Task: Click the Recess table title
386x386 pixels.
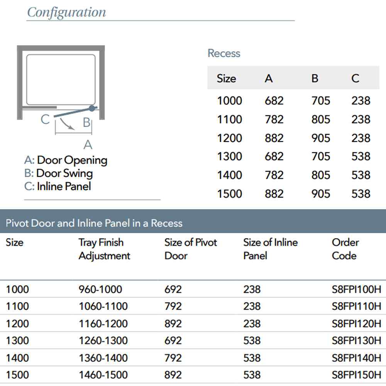Action: 224,53
